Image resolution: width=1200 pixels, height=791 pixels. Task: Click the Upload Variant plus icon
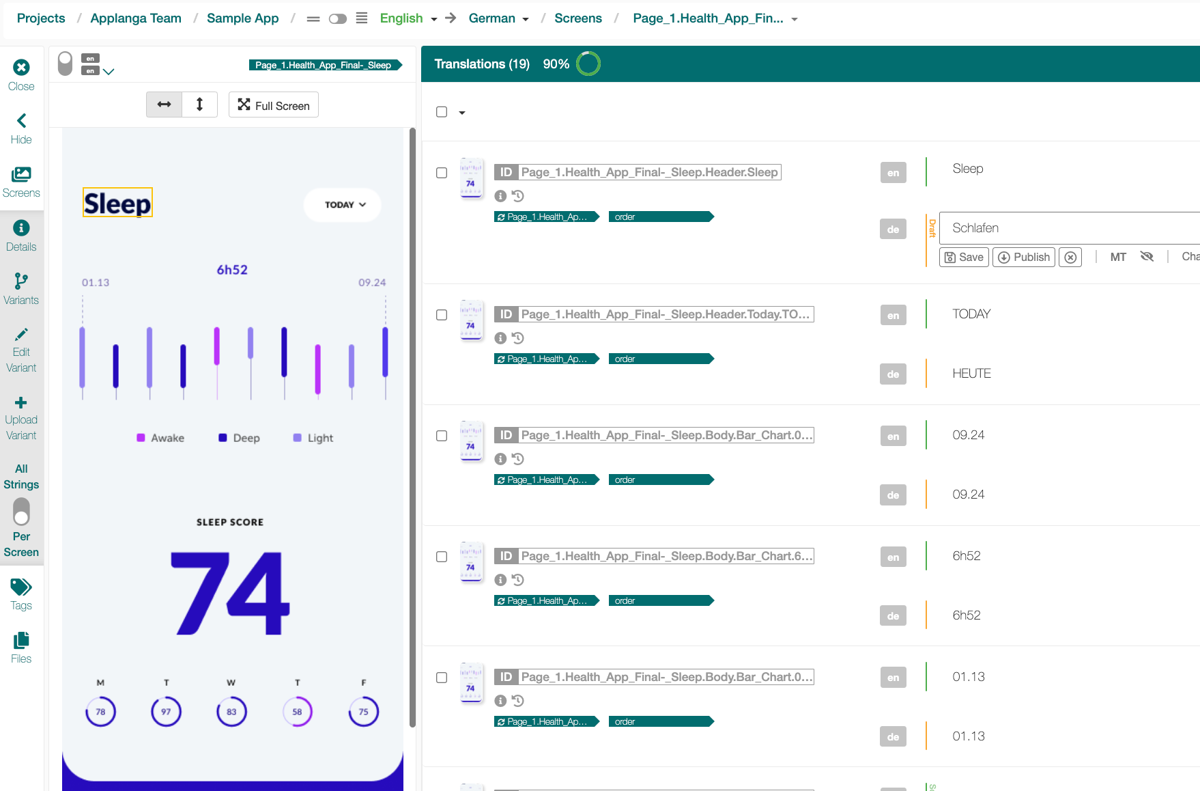click(x=21, y=402)
